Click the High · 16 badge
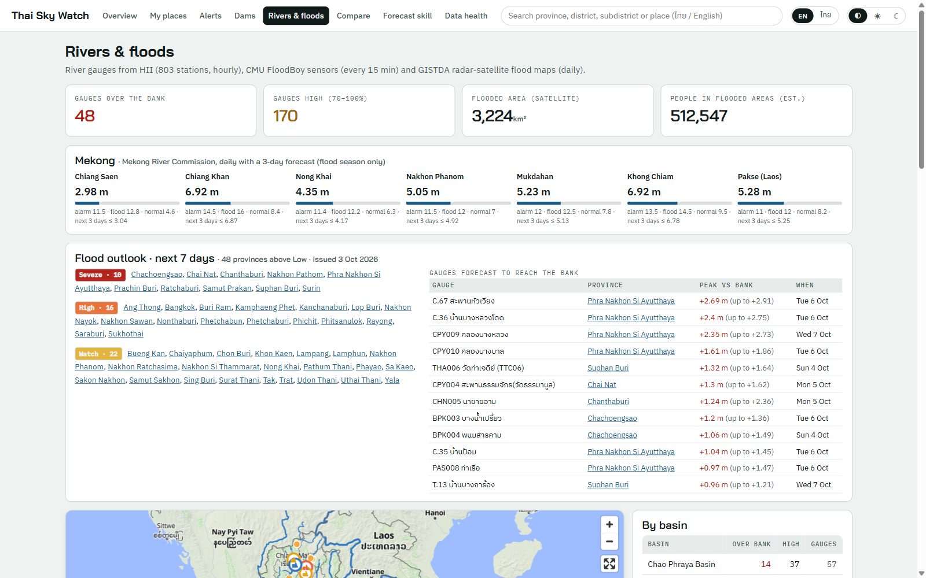 click(96, 308)
